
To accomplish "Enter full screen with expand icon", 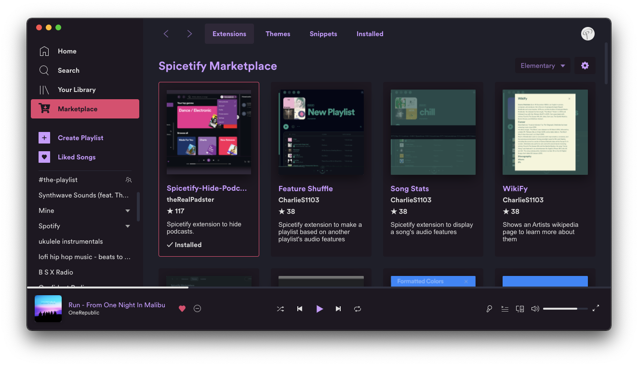I will (x=596, y=308).
